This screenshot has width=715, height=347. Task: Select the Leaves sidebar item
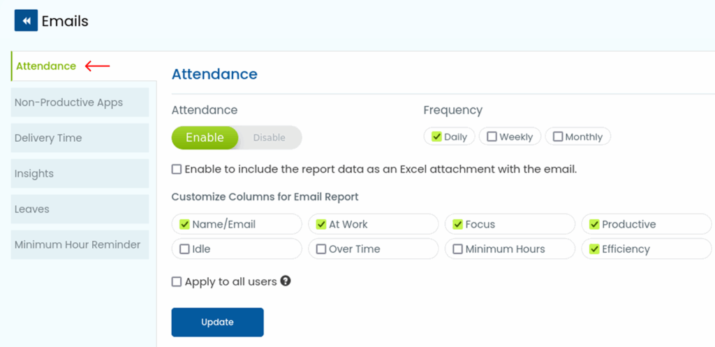(x=32, y=209)
